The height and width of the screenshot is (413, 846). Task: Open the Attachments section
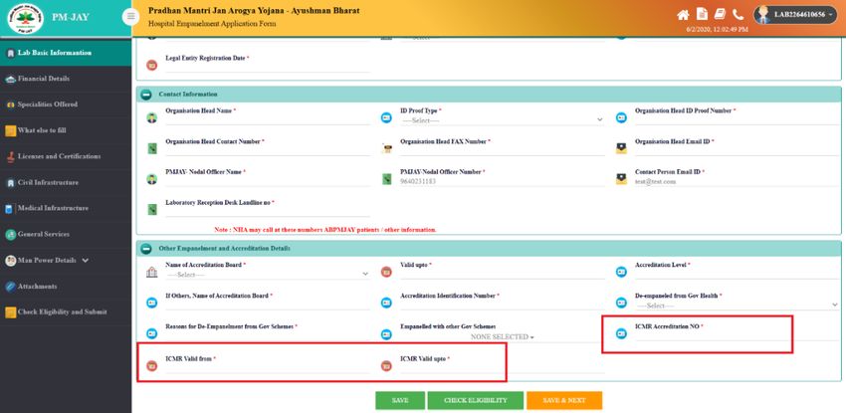pyautogui.click(x=66, y=287)
